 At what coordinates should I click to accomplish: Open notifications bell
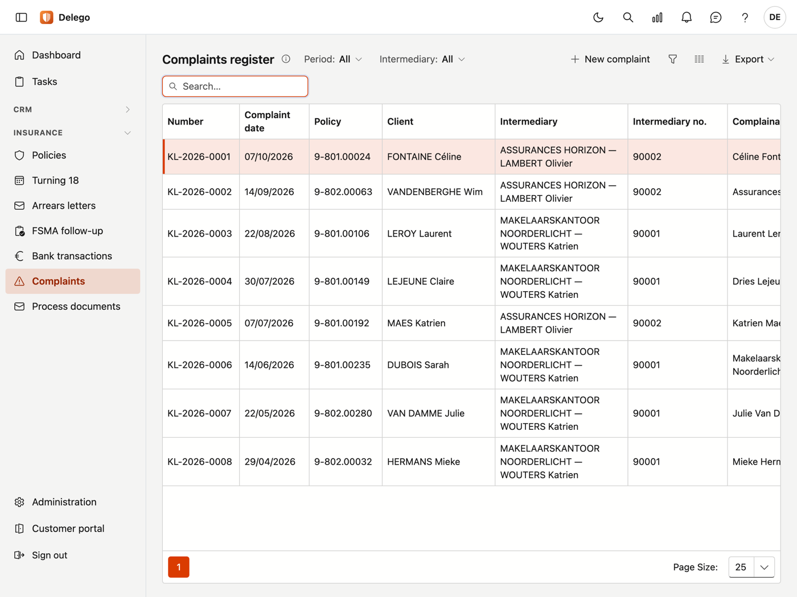[x=687, y=17]
